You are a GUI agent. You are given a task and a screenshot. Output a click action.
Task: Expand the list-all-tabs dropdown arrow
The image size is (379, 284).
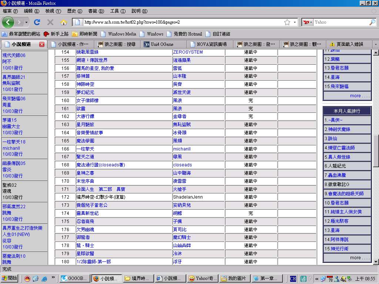point(376,44)
